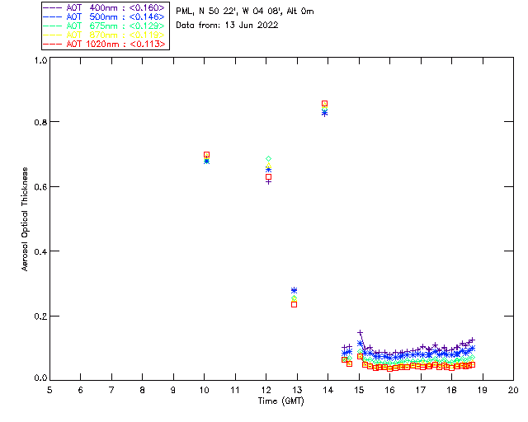Screen dimensions: 528x422
Task: Click the blue asterisk marker near 14 GMT
Action: (324, 114)
